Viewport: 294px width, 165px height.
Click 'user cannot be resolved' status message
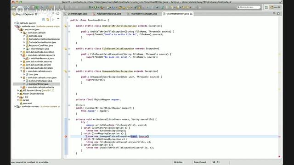pyautogui.click(x=30, y=162)
